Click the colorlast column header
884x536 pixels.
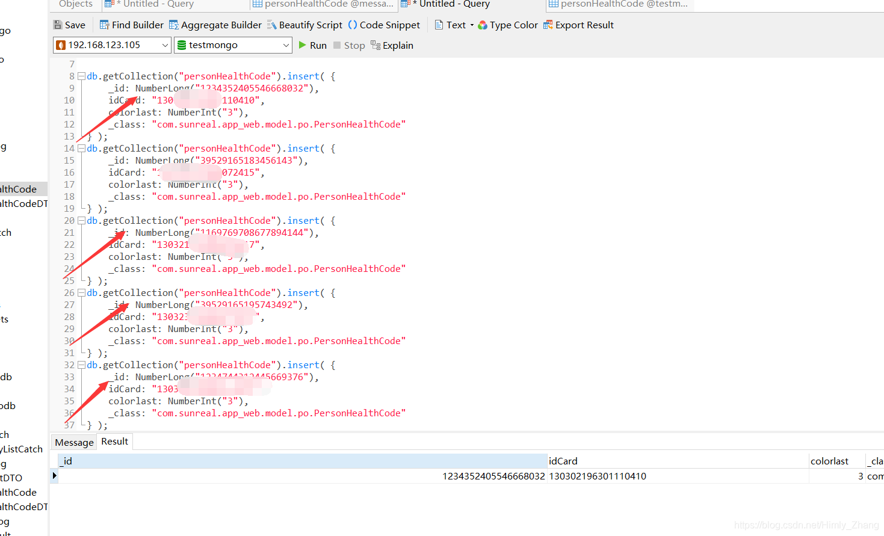coord(837,461)
